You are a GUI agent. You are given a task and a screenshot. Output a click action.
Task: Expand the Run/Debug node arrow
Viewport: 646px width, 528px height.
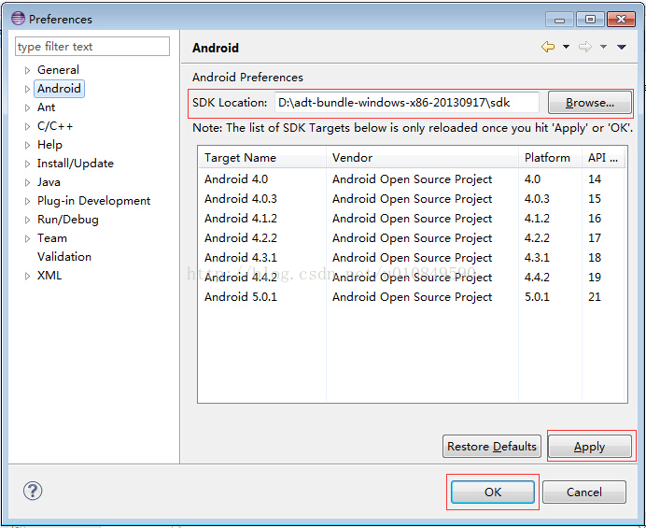[x=27, y=220]
